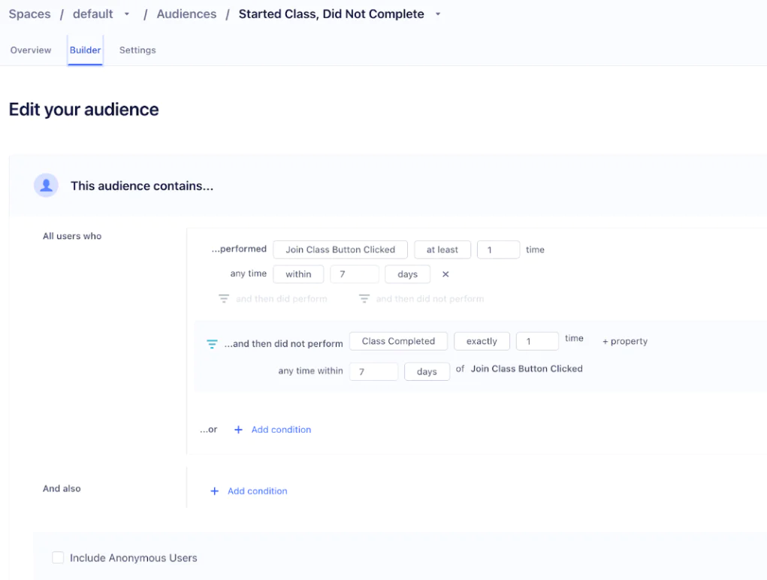Open the 'at least' operator dropdown

click(x=442, y=249)
